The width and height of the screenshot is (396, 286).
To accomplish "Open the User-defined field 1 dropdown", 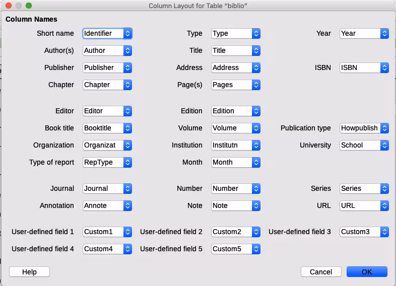I will 107,232.
